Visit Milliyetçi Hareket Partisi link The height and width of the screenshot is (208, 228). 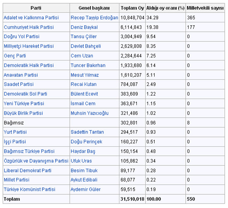click(x=29, y=46)
